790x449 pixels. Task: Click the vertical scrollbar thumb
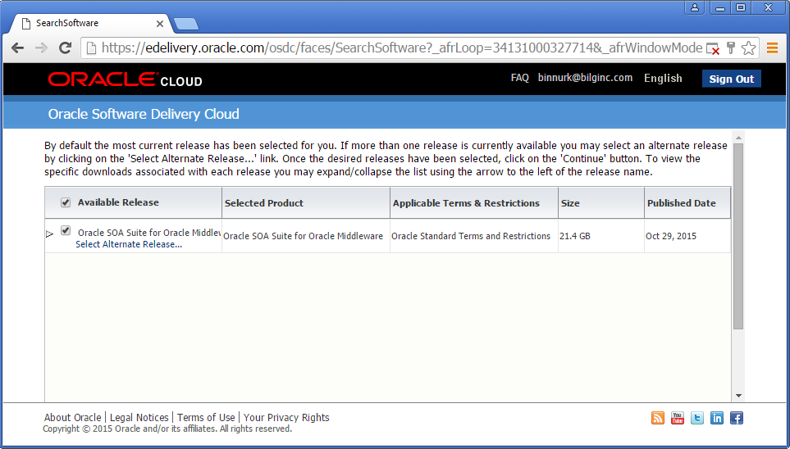point(738,236)
